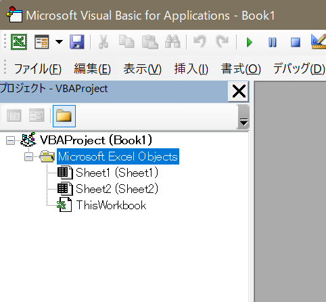Run the macro with green play icon
Image resolution: width=326 pixels, height=302 pixels.
[x=250, y=42]
